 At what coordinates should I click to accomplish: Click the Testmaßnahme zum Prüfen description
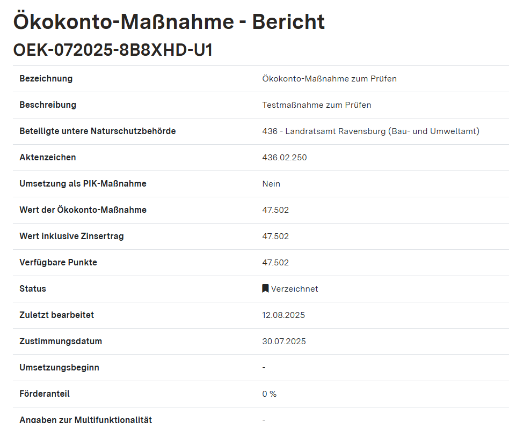click(x=316, y=105)
